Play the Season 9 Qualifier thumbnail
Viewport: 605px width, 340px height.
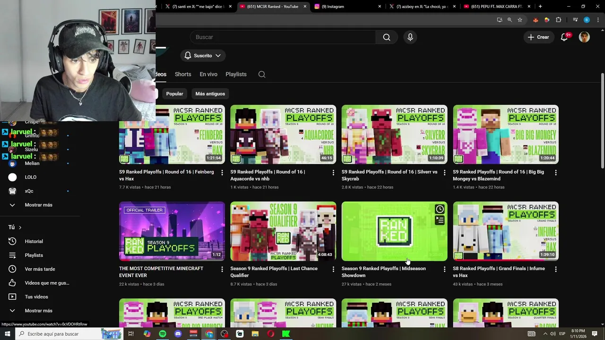tap(283, 231)
